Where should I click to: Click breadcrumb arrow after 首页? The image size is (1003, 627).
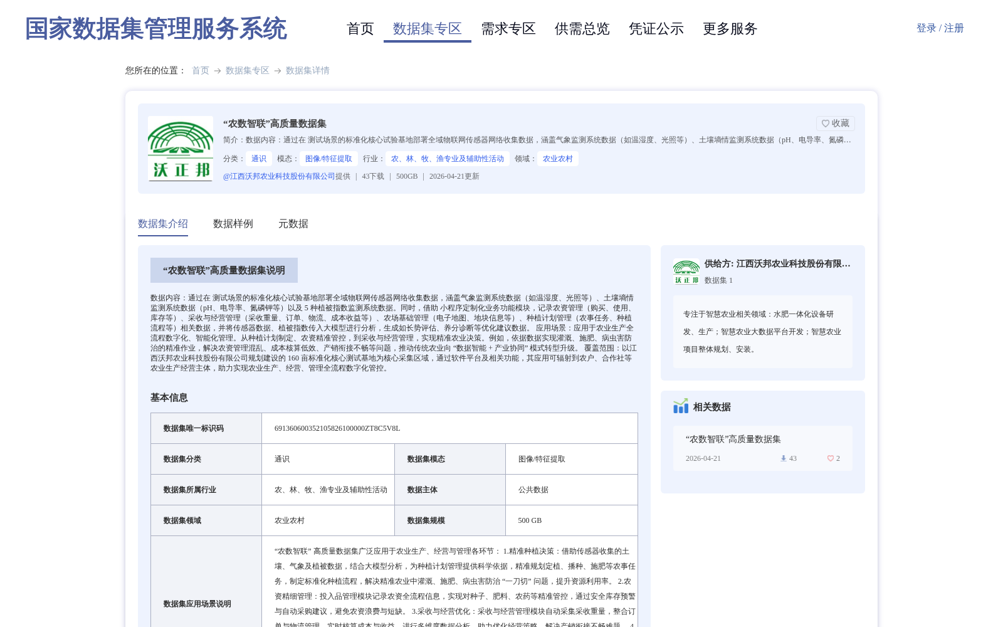pos(218,71)
